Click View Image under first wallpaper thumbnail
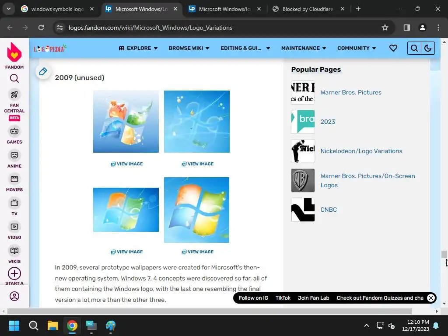 coord(126,164)
